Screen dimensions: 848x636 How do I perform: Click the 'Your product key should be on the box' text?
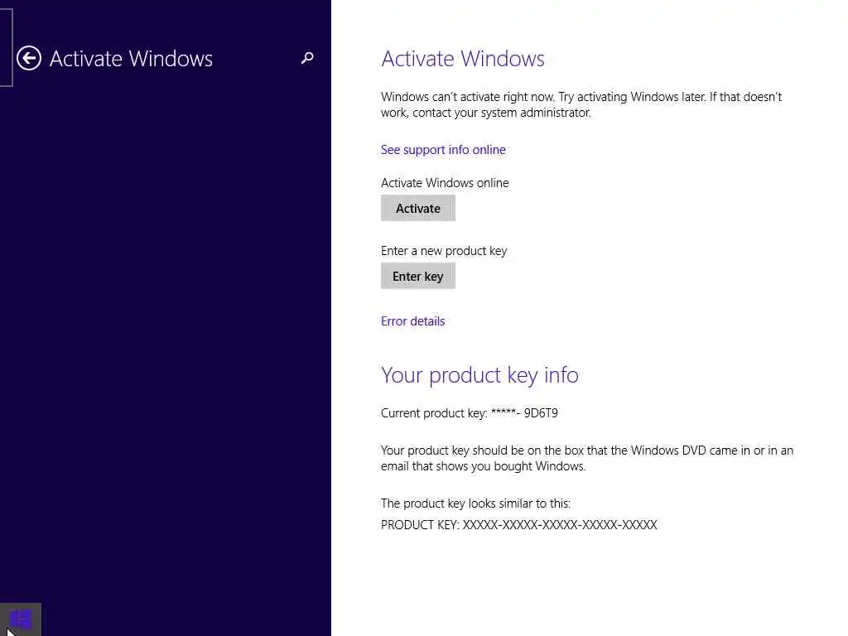(587, 458)
